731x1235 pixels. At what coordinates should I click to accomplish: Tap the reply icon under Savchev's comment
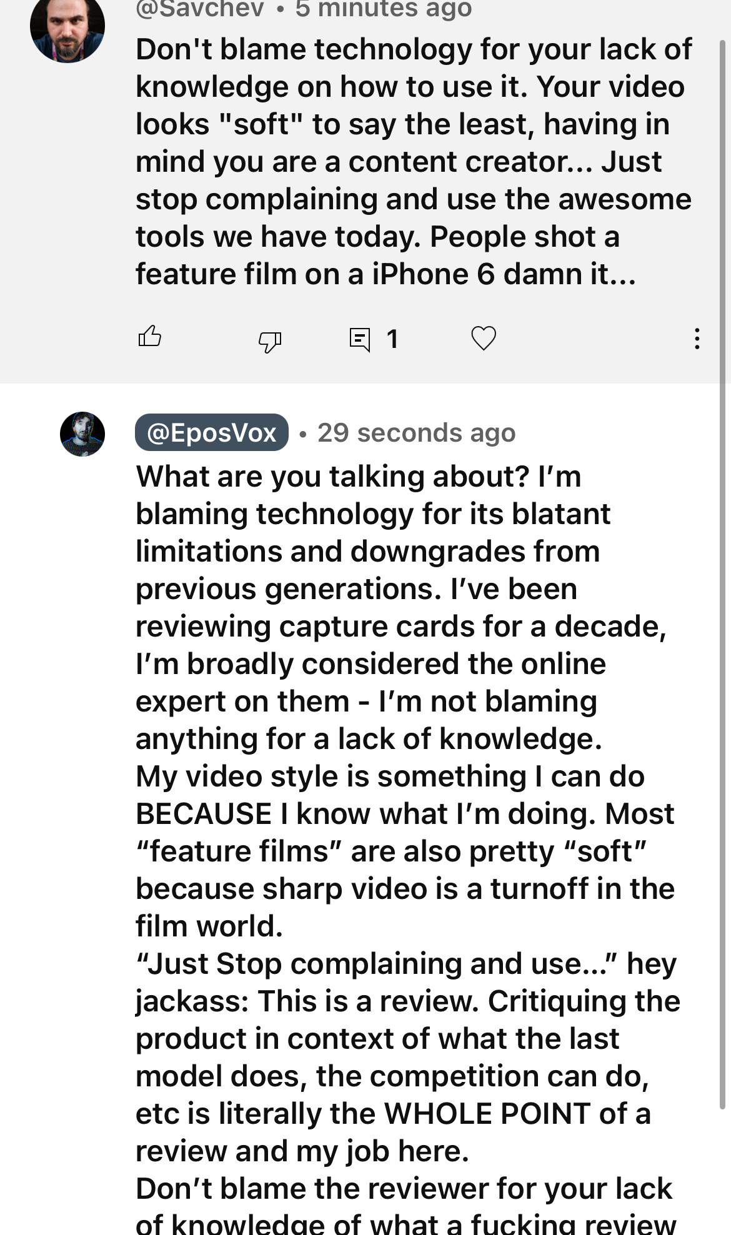click(360, 339)
